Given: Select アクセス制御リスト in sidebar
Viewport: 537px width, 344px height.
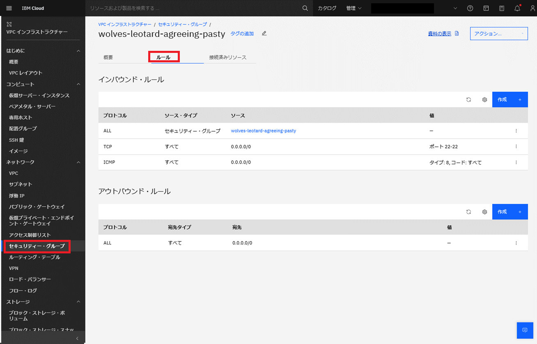Looking at the screenshot, I should [30, 235].
